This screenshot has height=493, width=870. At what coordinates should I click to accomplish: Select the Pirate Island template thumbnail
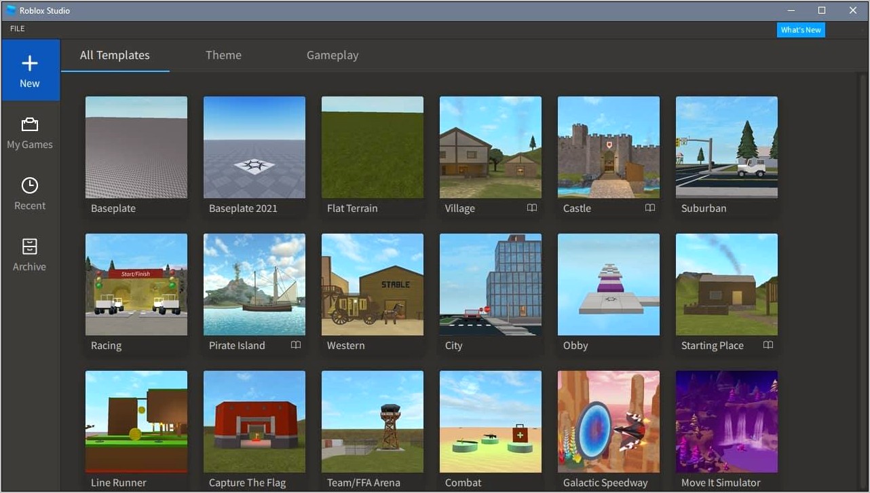(254, 285)
